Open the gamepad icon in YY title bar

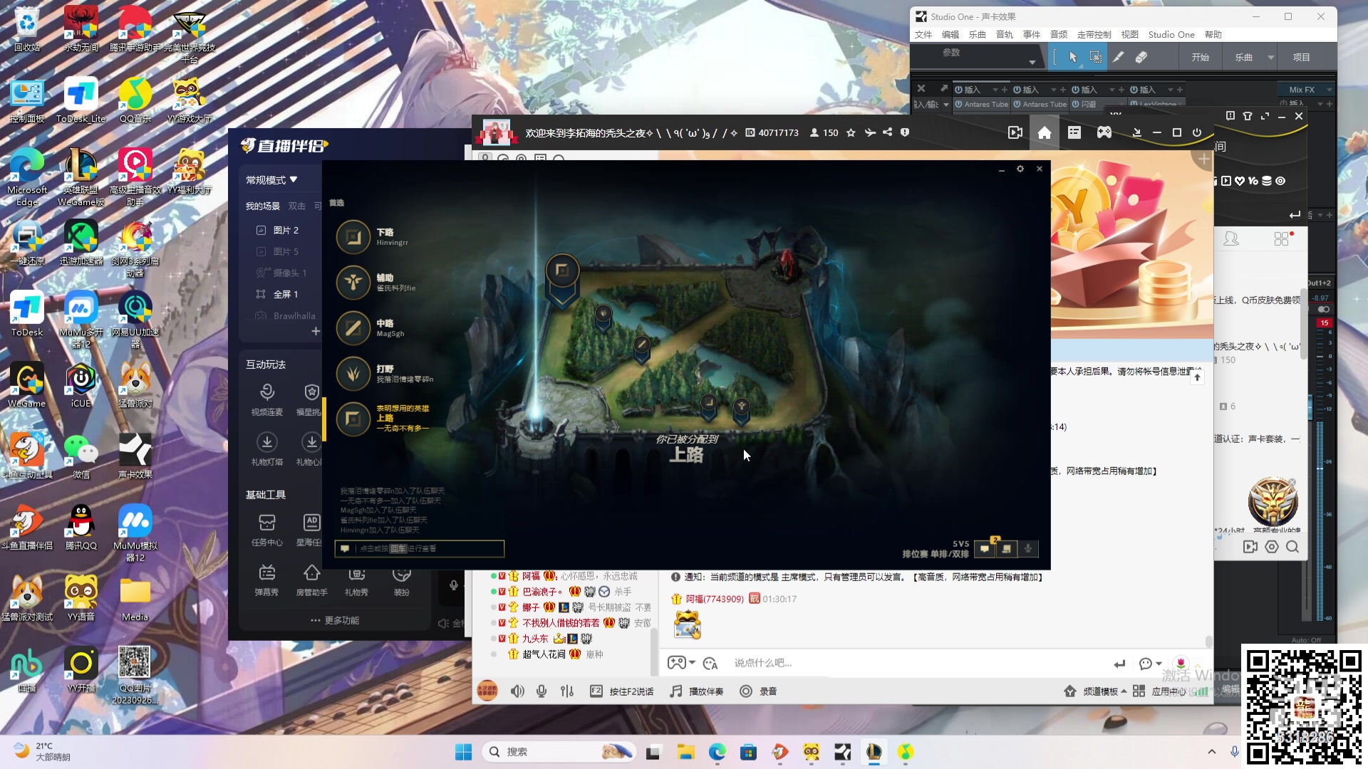(1104, 132)
